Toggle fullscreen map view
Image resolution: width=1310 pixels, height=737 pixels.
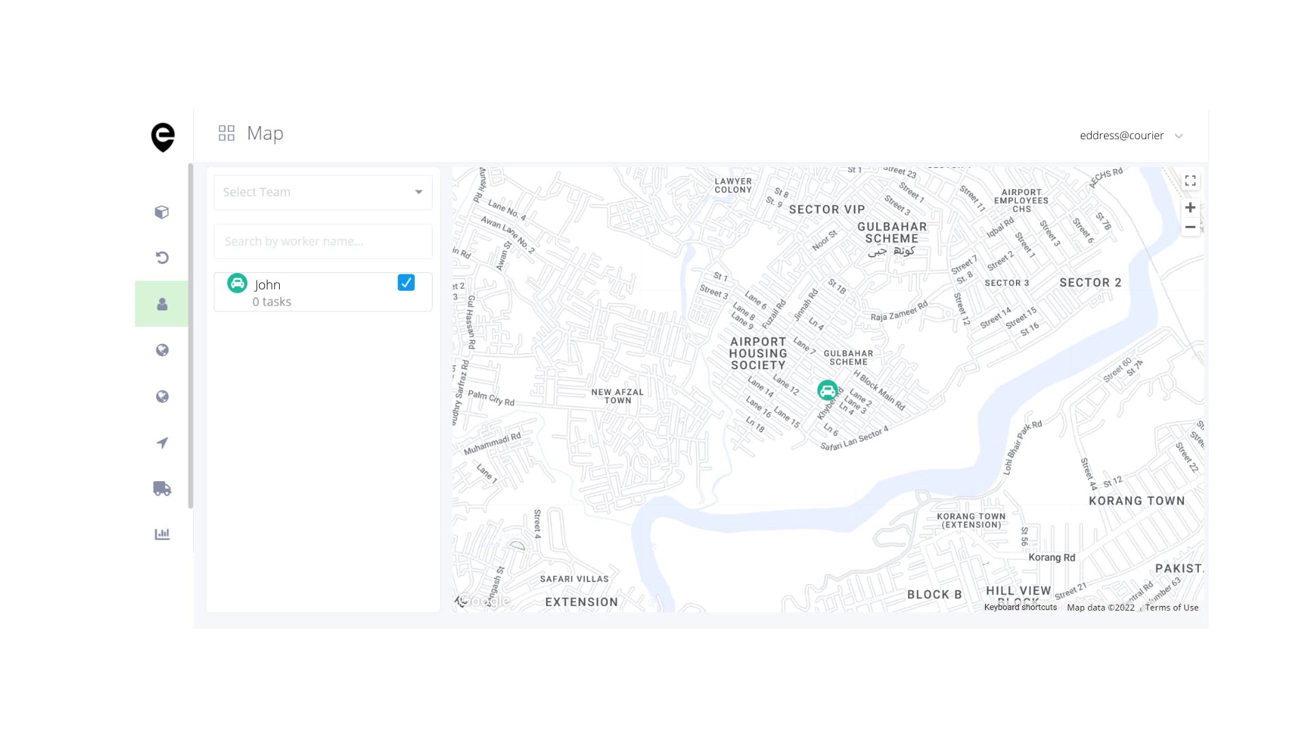tap(1190, 181)
